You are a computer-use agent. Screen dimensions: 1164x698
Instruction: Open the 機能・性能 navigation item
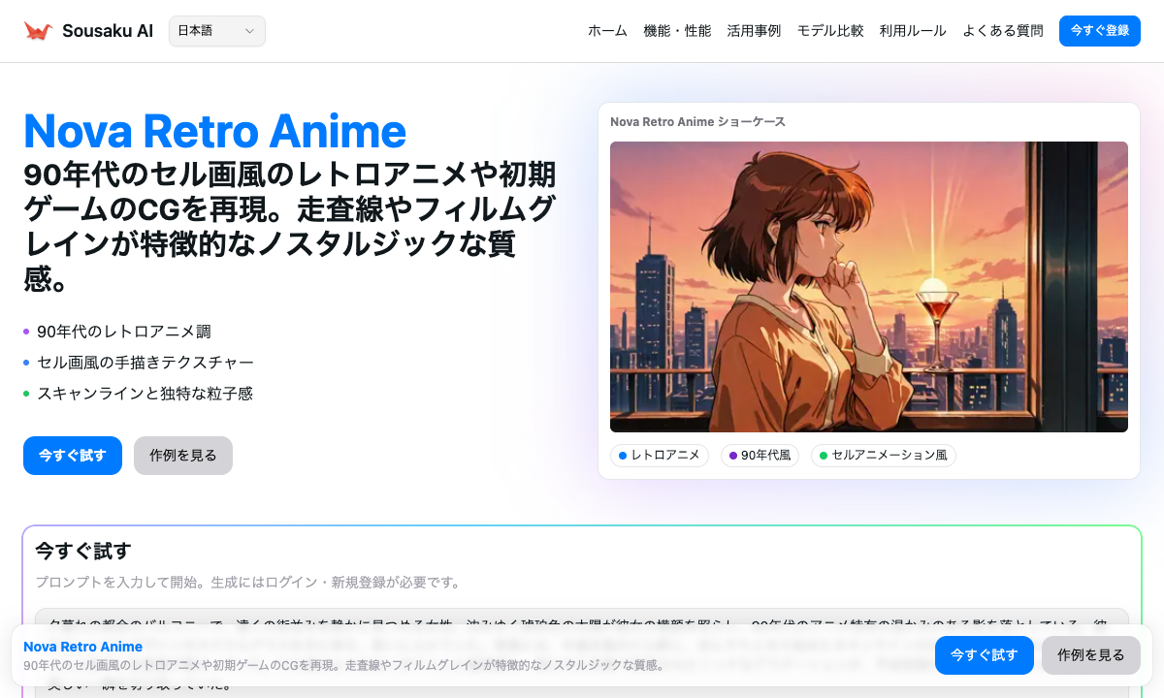(678, 30)
